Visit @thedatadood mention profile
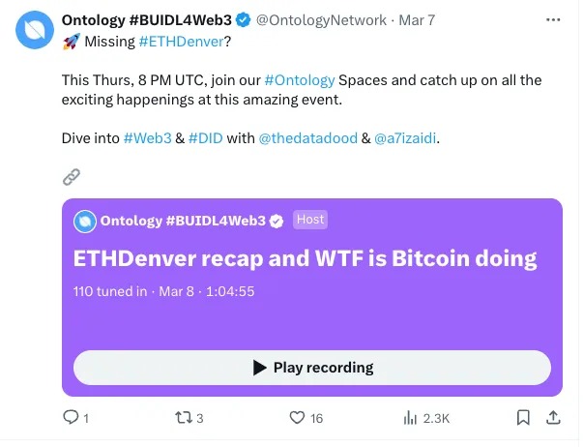The width and height of the screenshot is (583, 447). [307, 138]
